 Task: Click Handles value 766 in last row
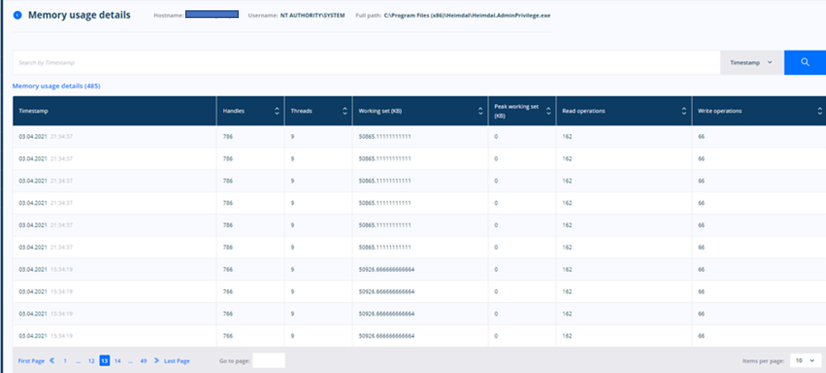click(228, 336)
